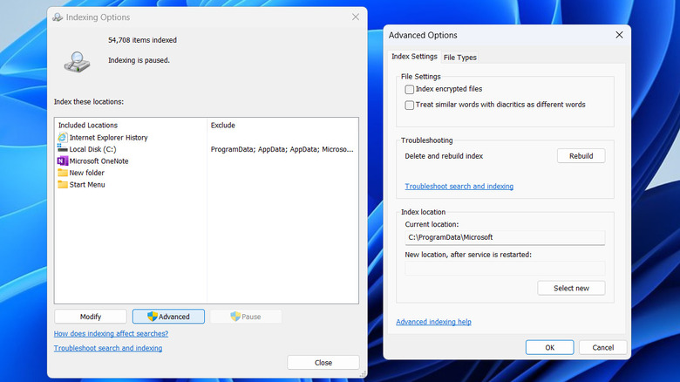Click the Internet Explorer History icon
This screenshot has width=680, height=382.
[63, 138]
